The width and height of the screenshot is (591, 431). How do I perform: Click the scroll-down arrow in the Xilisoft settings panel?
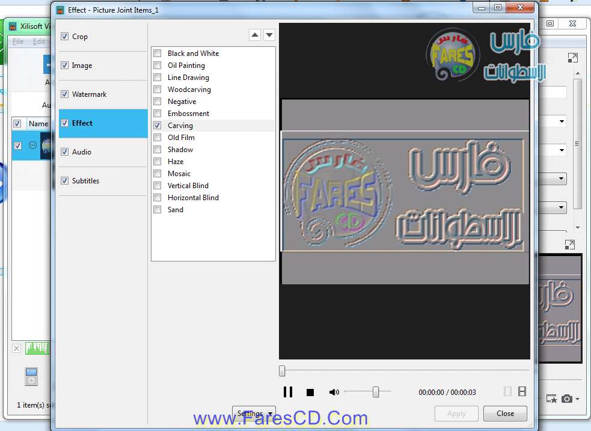(x=578, y=228)
